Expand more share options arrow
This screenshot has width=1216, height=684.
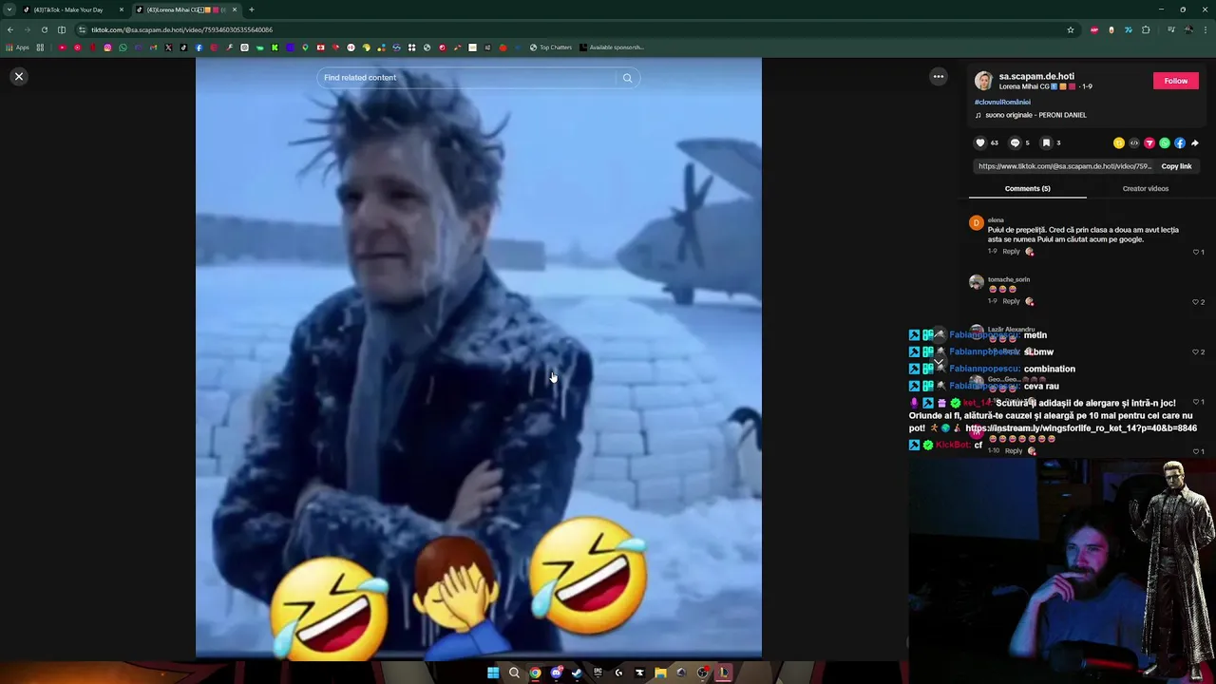[1195, 143]
